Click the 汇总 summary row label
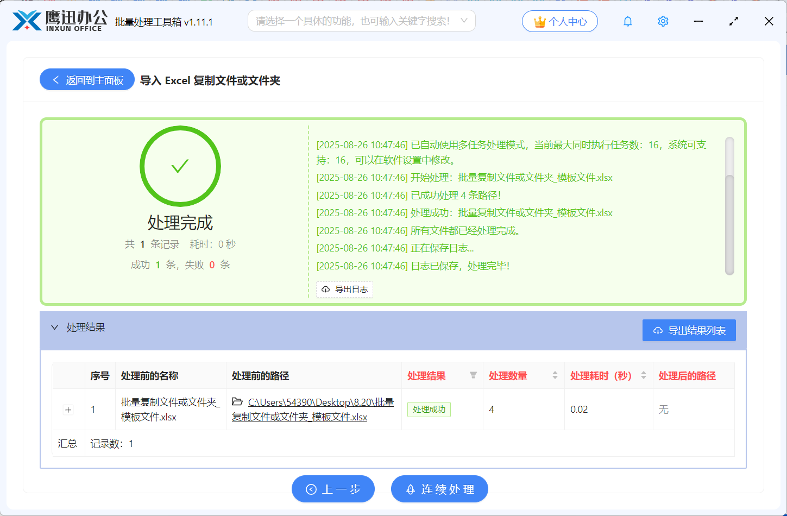787x516 pixels. pyautogui.click(x=68, y=444)
